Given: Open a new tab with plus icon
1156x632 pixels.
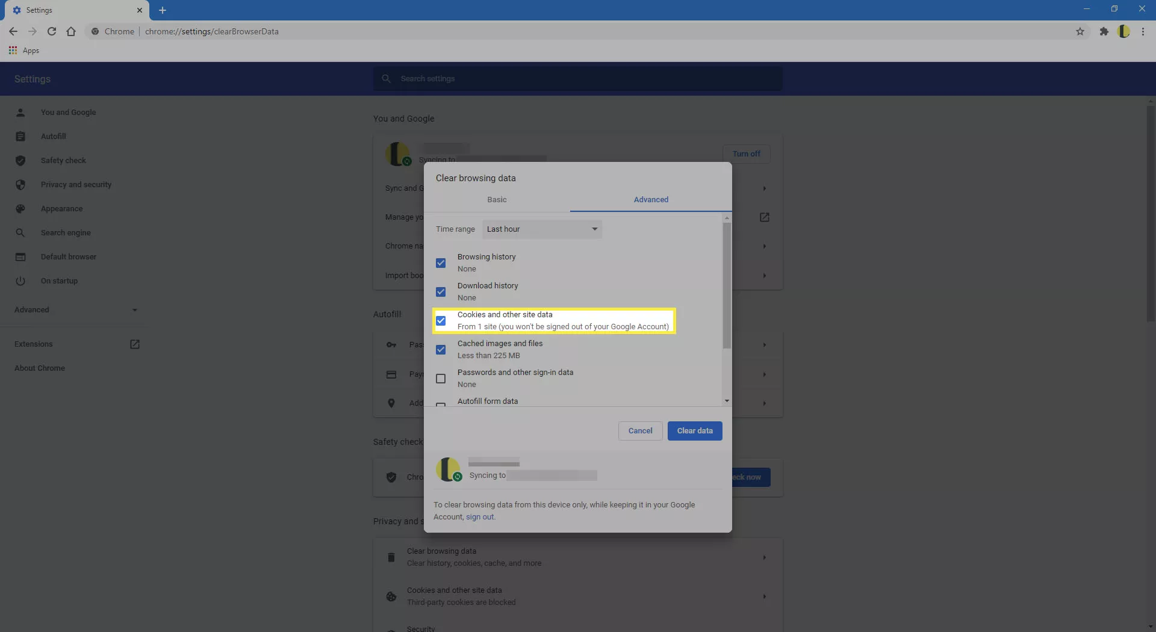Looking at the screenshot, I should [x=163, y=10].
